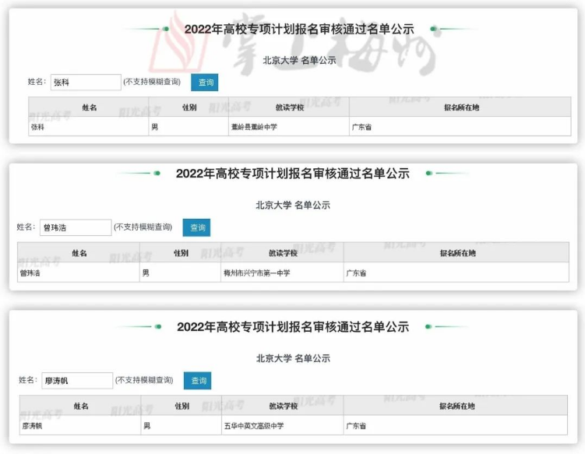Click the name field containing 曾玮浩

click(x=76, y=227)
